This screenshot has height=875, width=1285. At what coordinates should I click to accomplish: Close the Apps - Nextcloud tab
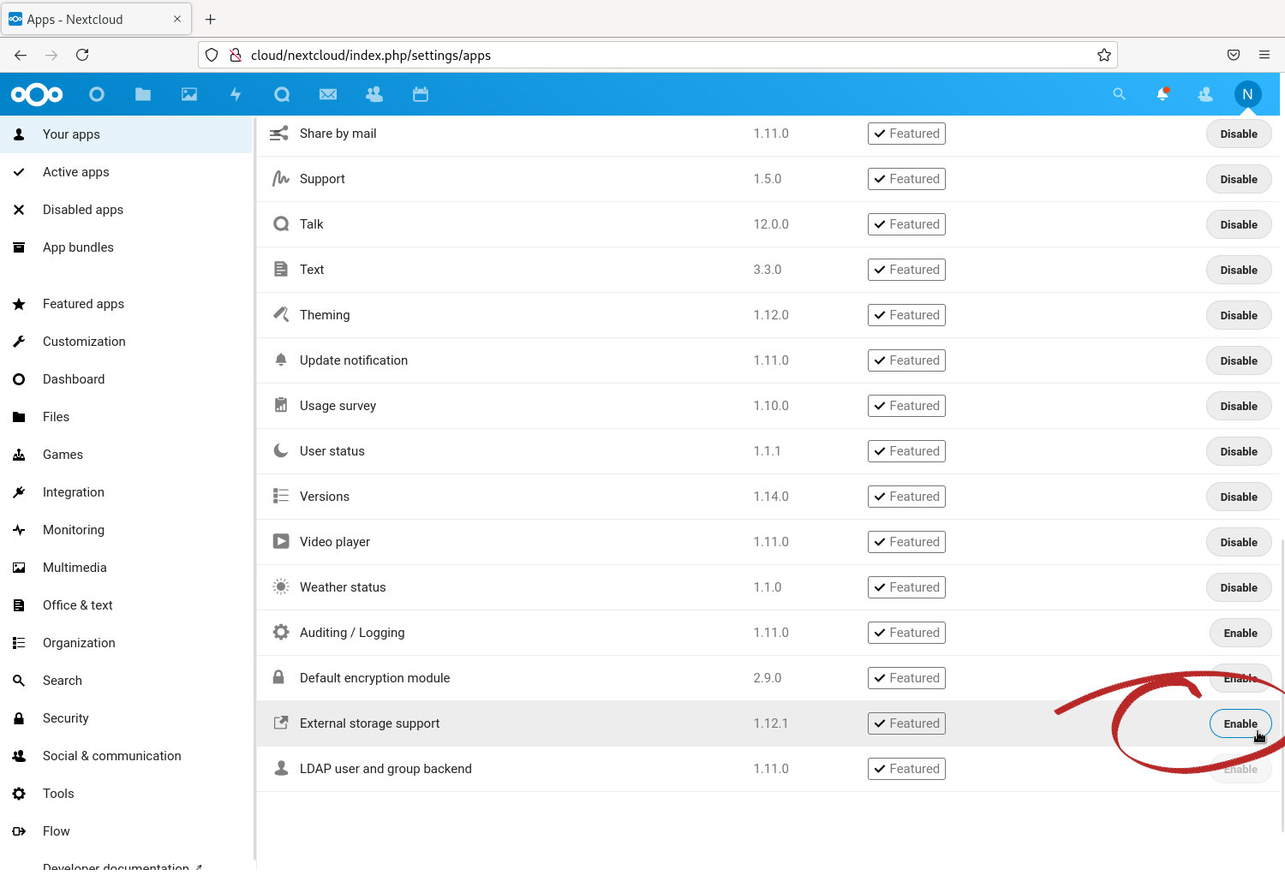coord(177,19)
